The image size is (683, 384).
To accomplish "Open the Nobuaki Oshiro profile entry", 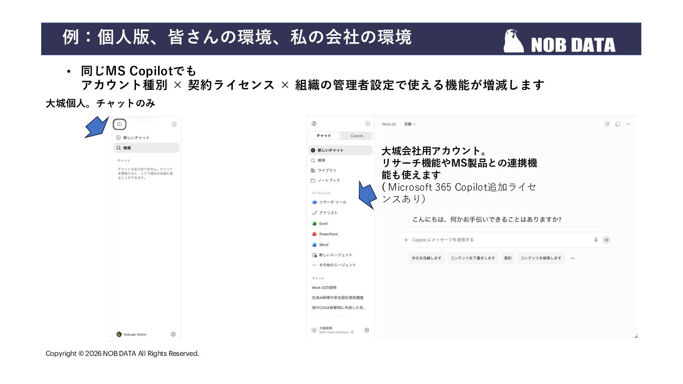I will click(131, 334).
